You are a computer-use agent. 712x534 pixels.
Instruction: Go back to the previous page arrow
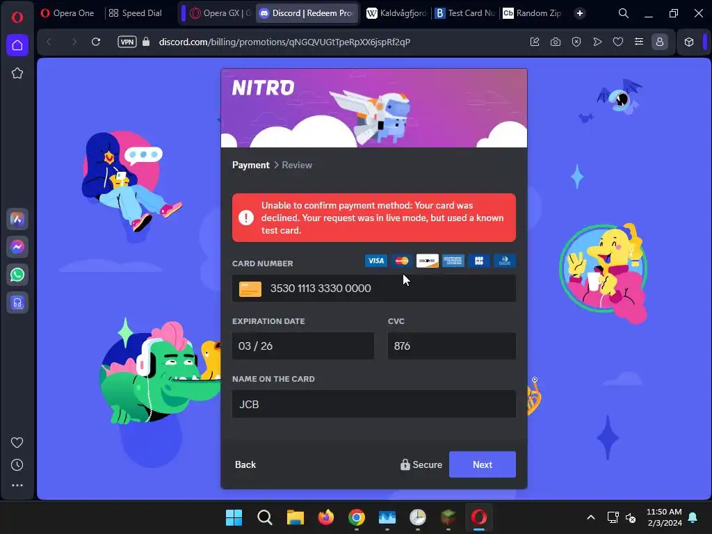point(49,42)
